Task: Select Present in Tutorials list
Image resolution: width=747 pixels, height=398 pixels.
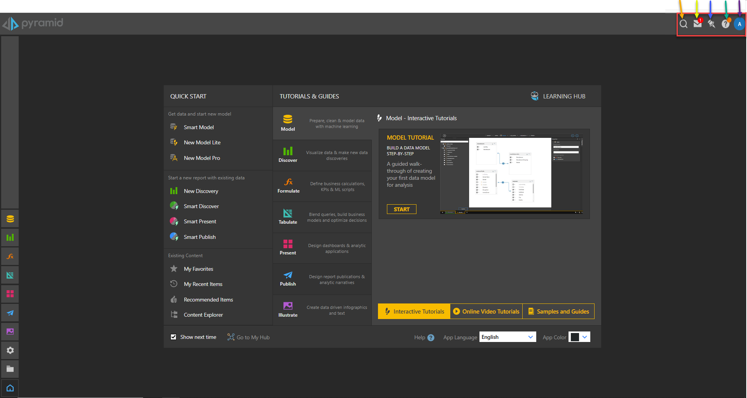Action: pos(322,248)
